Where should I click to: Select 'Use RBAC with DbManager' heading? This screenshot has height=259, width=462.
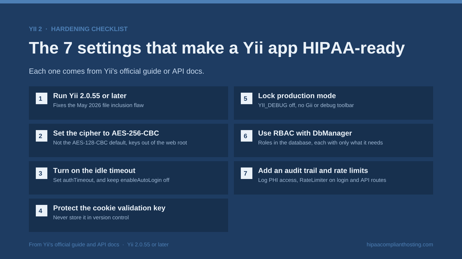pos(305,133)
